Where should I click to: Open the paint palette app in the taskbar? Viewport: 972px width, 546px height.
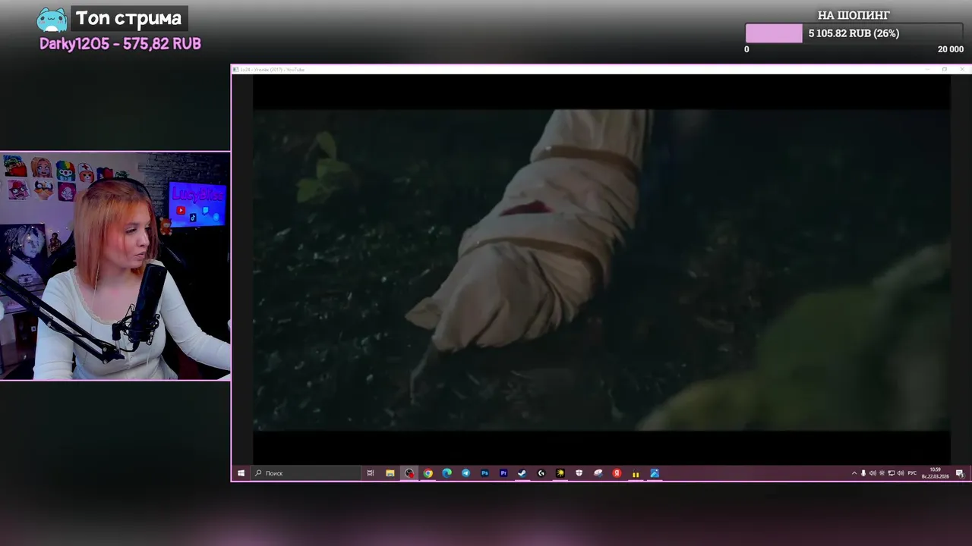tap(598, 473)
